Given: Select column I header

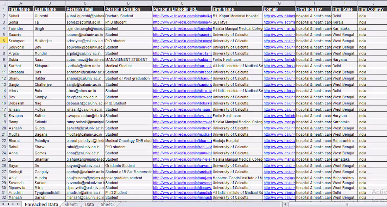Looking at the screenshot, I should pos(345,3).
